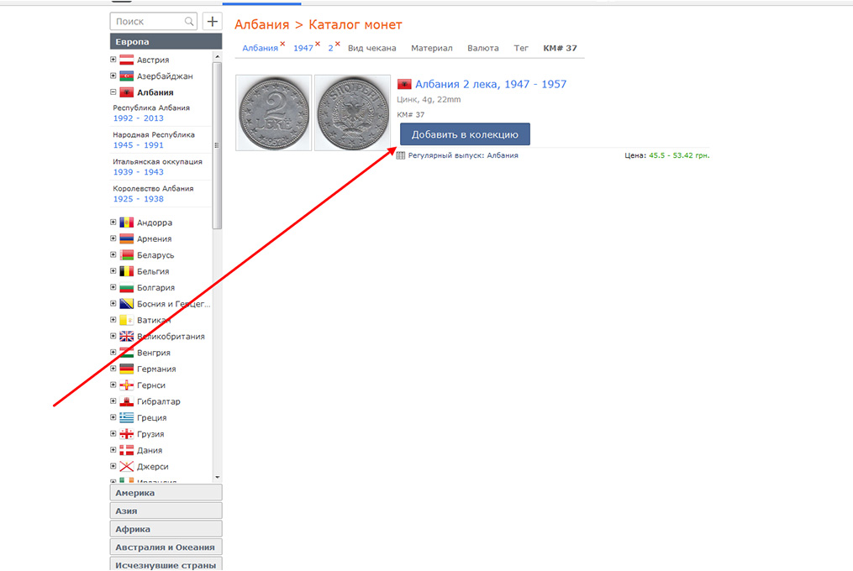
Task: Collapse the Албания tree node
Action: tap(113, 92)
